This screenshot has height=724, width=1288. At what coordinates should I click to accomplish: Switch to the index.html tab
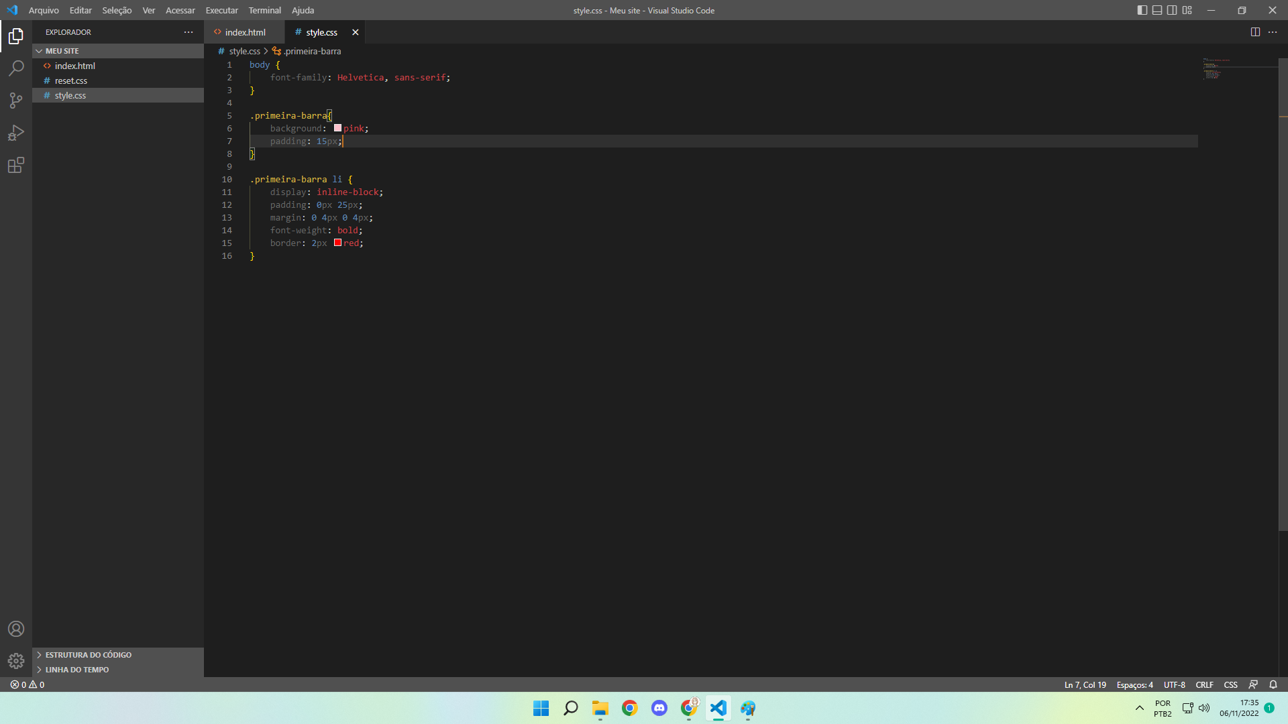pyautogui.click(x=244, y=32)
